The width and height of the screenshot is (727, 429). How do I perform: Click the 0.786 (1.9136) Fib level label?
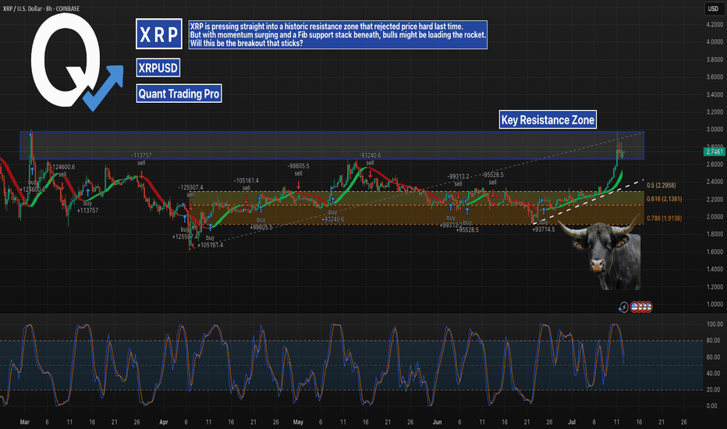pos(664,218)
